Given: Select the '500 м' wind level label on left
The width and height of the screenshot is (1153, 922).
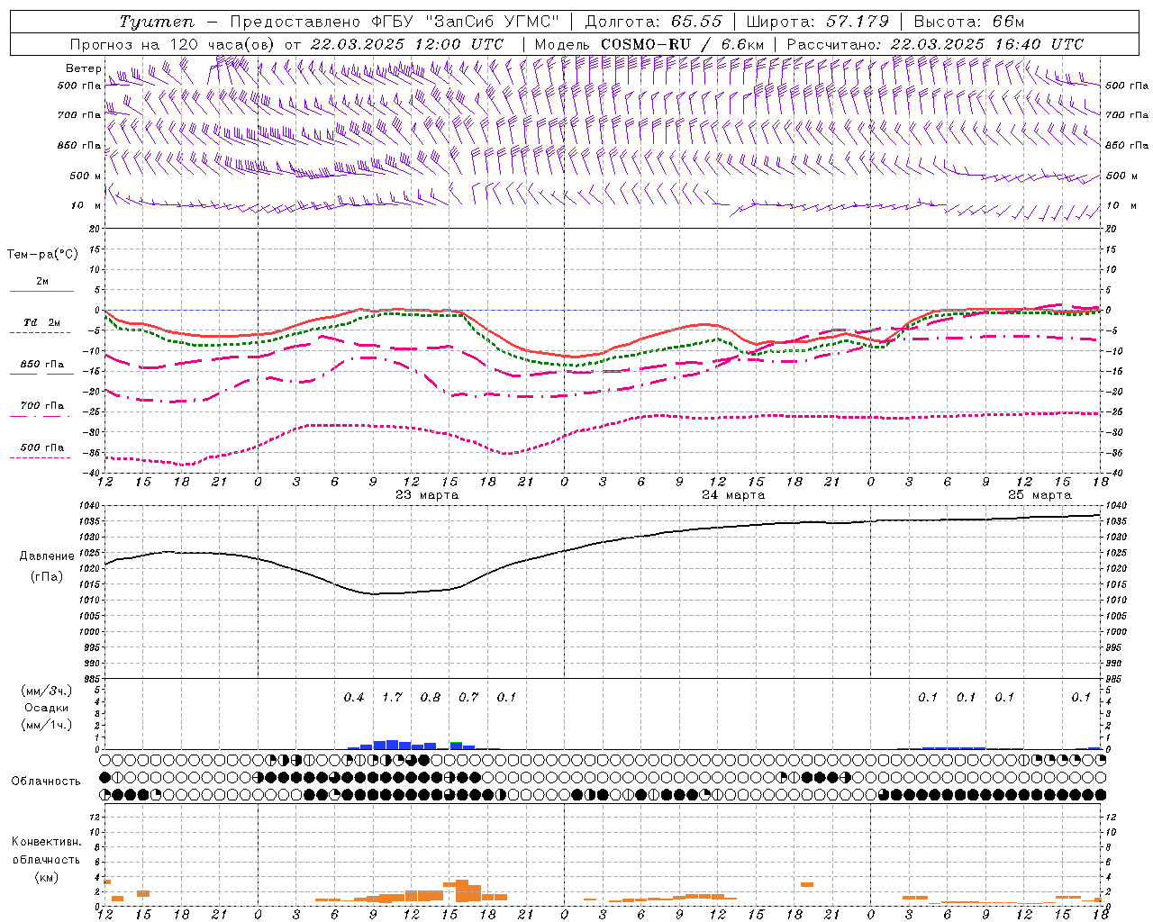Looking at the screenshot, I should click(x=85, y=176).
